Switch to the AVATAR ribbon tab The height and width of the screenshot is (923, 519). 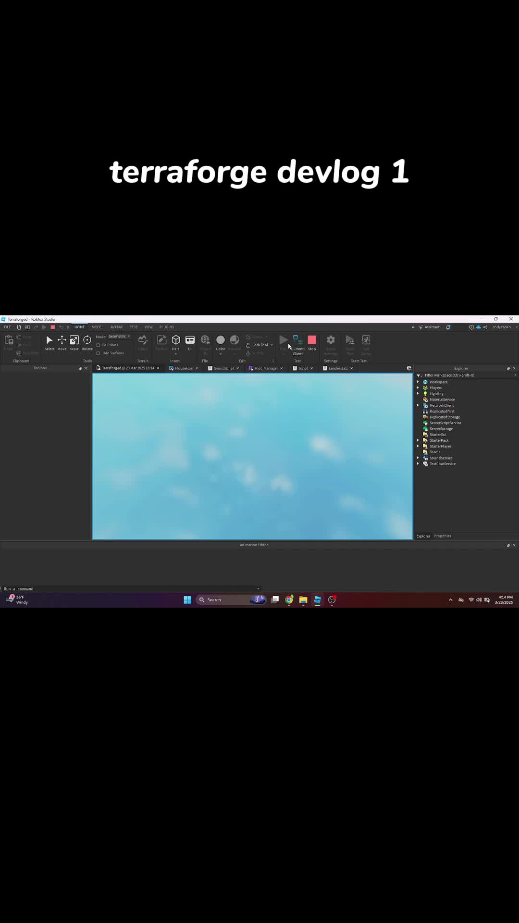[x=116, y=327]
